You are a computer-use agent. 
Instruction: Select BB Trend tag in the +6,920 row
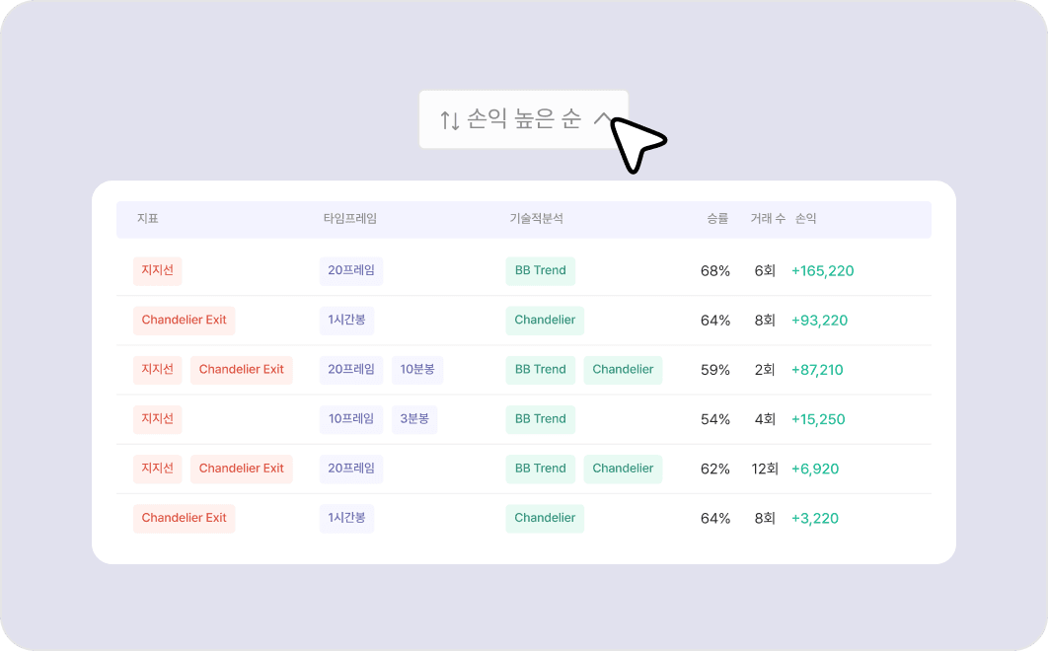tap(540, 469)
